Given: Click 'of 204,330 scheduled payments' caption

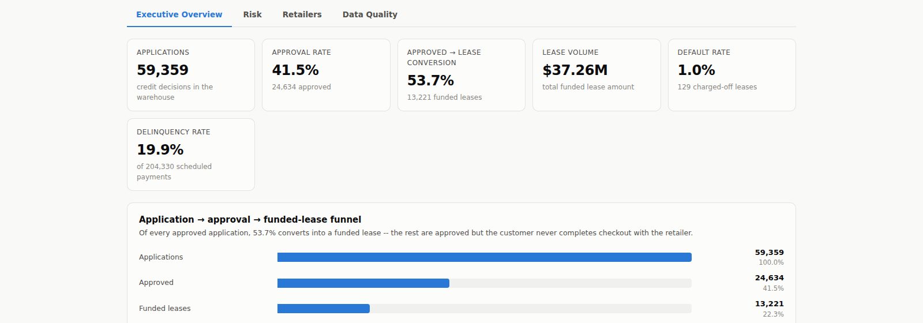Looking at the screenshot, I should click(x=174, y=172).
